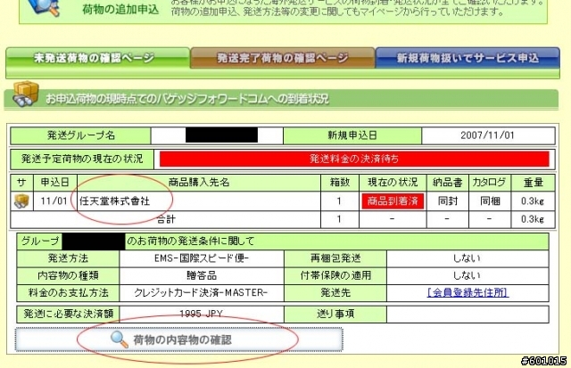
Task: Click the boxes icon beside arrival status header
Action: pos(26,94)
